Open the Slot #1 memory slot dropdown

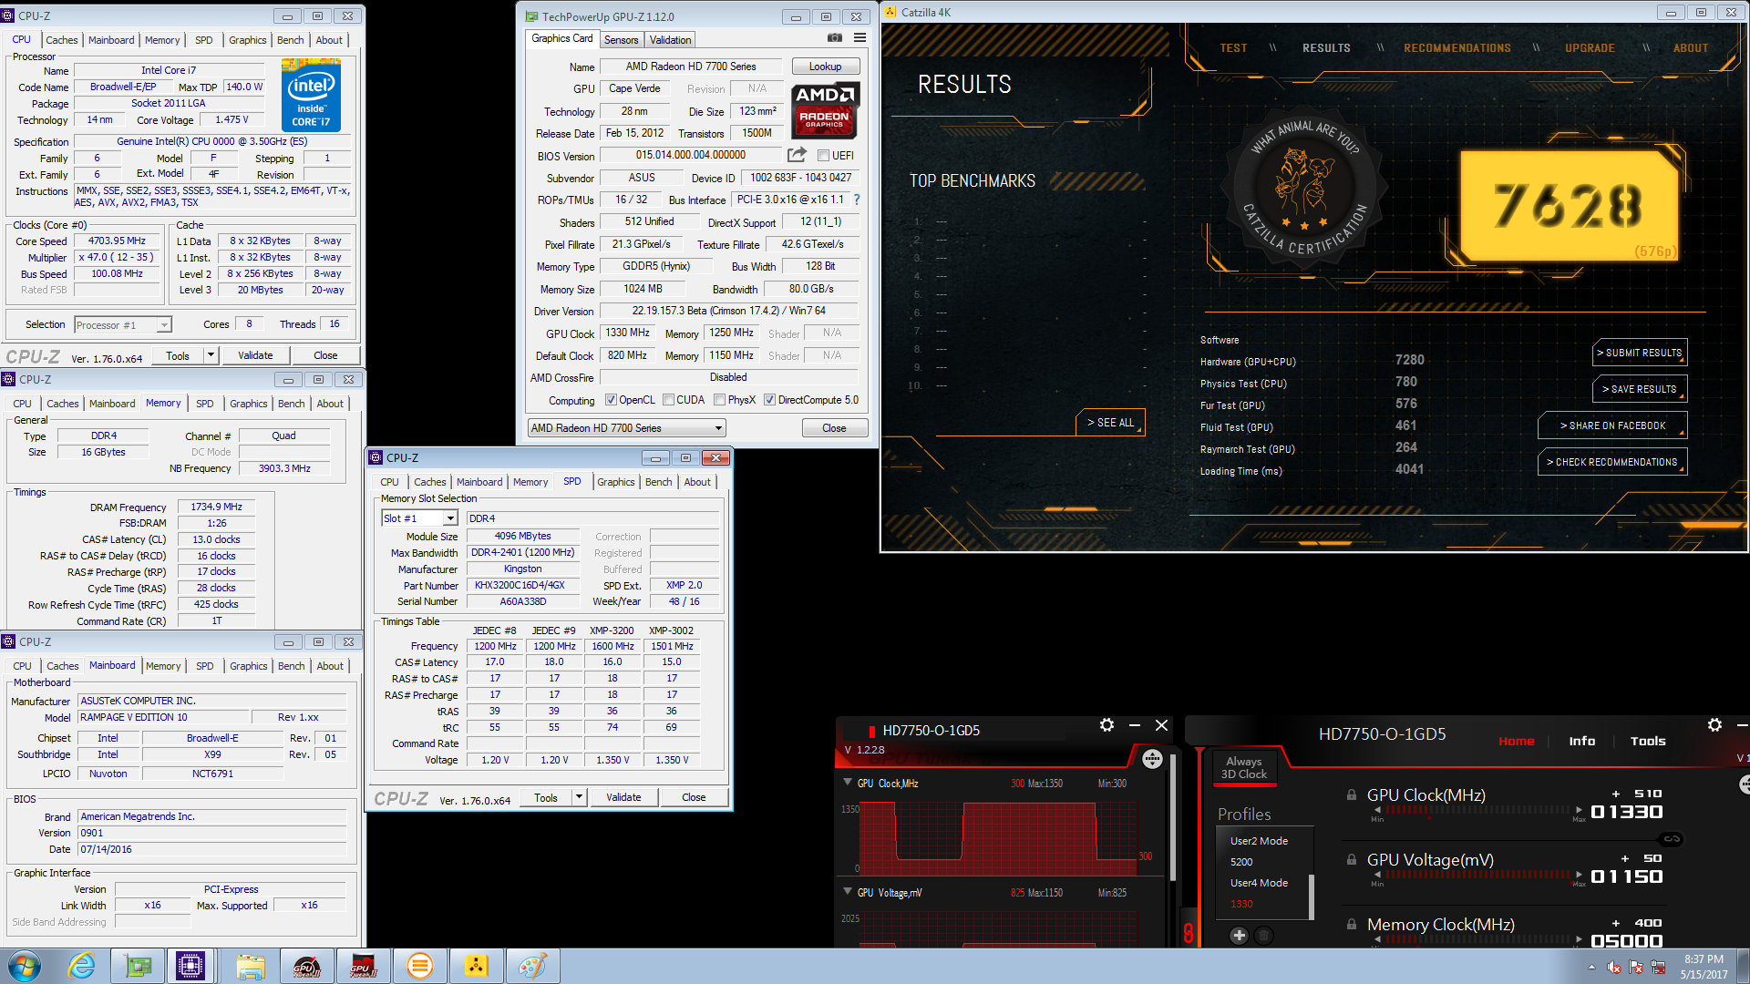point(450,518)
